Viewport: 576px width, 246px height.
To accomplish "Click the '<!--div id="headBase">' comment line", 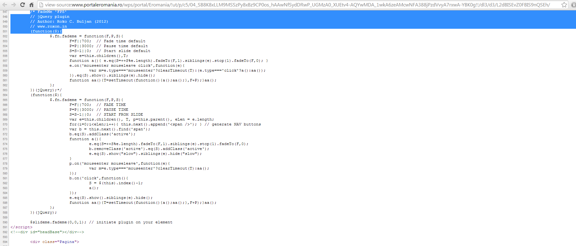I will 47,232.
